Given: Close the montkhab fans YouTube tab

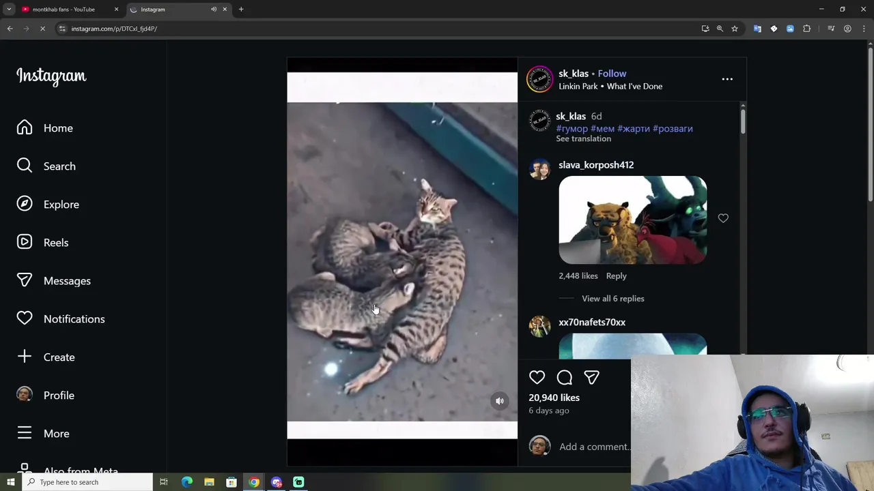Looking at the screenshot, I should (x=116, y=10).
